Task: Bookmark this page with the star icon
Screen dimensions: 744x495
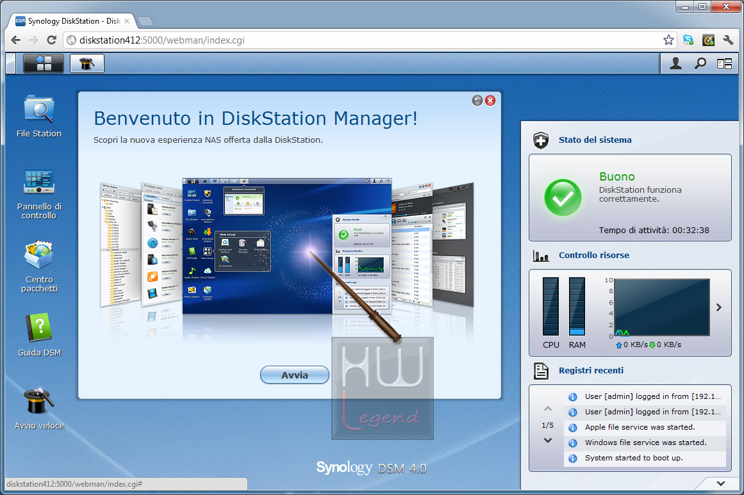Action: click(x=668, y=40)
